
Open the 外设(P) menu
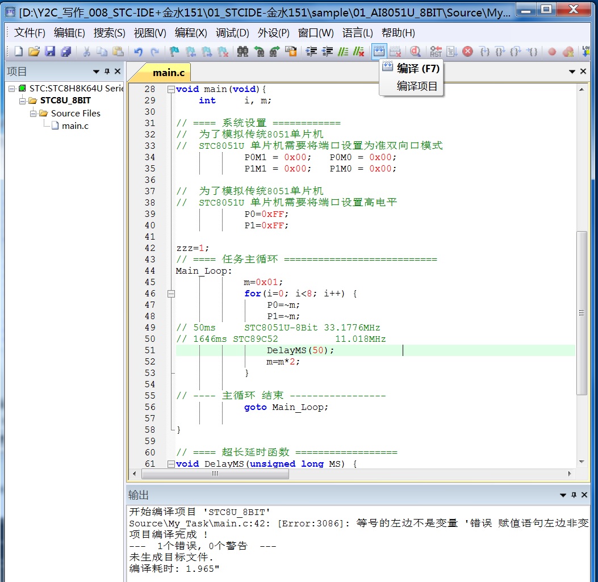[274, 33]
